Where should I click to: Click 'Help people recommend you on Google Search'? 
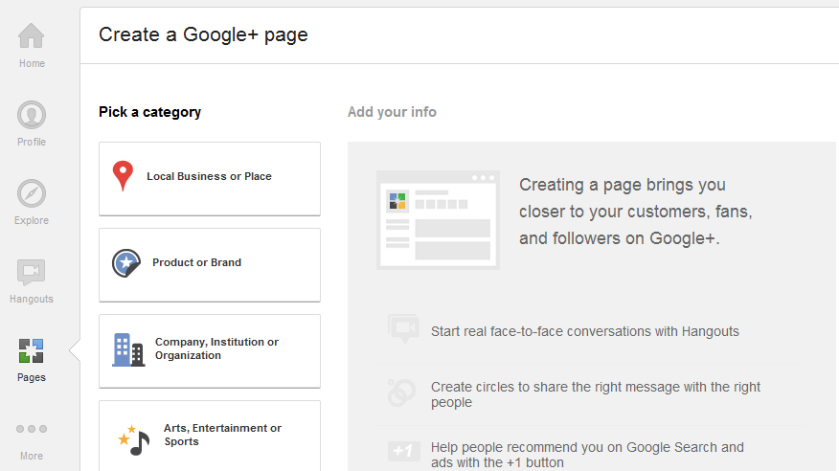click(x=587, y=455)
